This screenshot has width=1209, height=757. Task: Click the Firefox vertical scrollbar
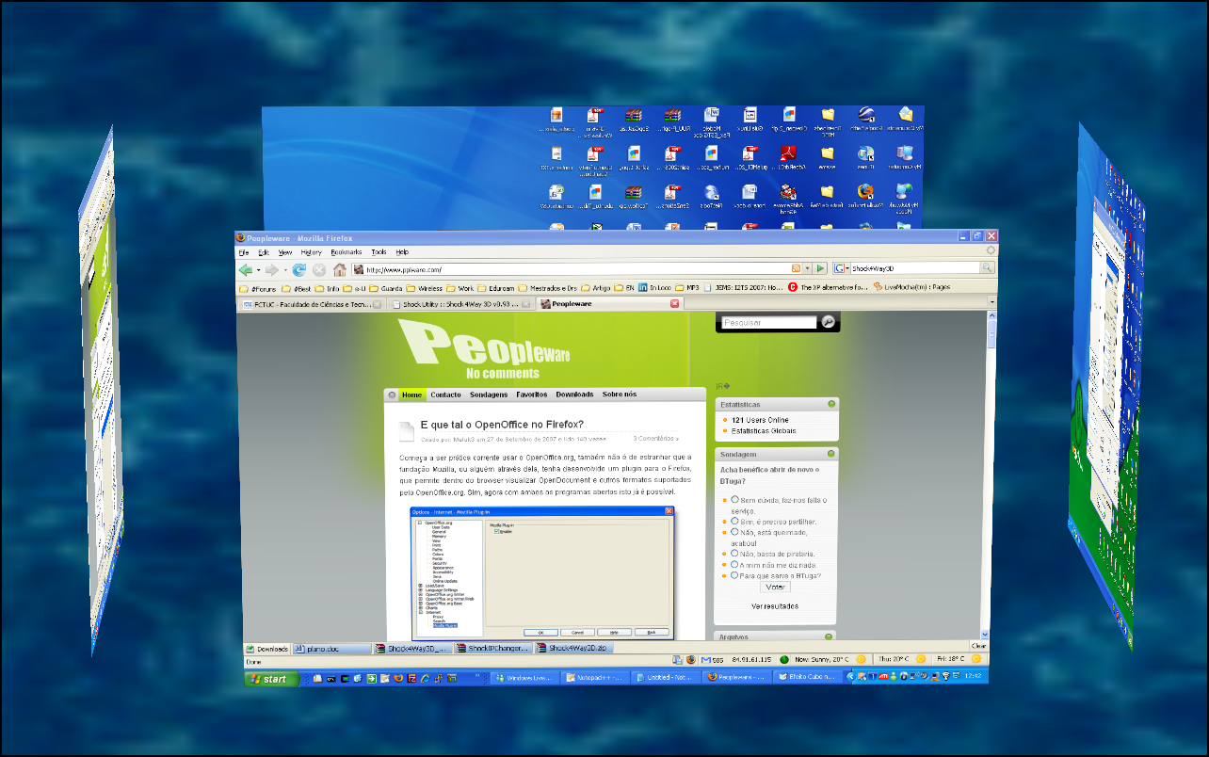point(991,475)
